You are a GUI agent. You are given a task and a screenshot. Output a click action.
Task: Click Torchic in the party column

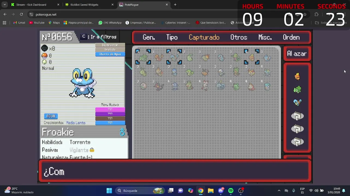tap(297, 77)
